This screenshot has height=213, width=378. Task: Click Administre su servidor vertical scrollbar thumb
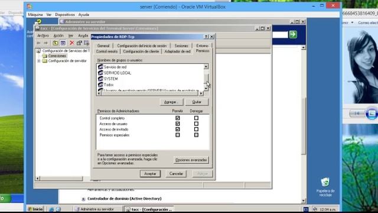click(x=304, y=125)
